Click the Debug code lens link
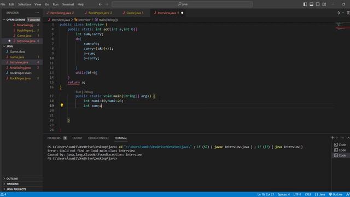This screenshot has width=350, height=197. [88, 92]
